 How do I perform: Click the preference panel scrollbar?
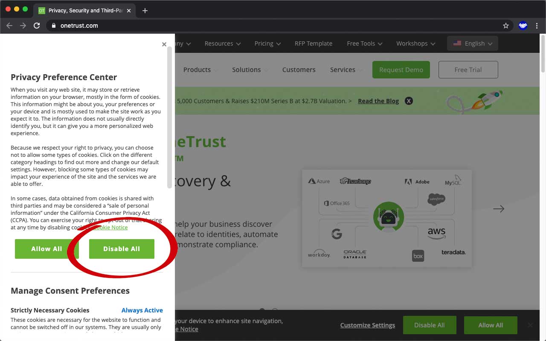pos(170,117)
